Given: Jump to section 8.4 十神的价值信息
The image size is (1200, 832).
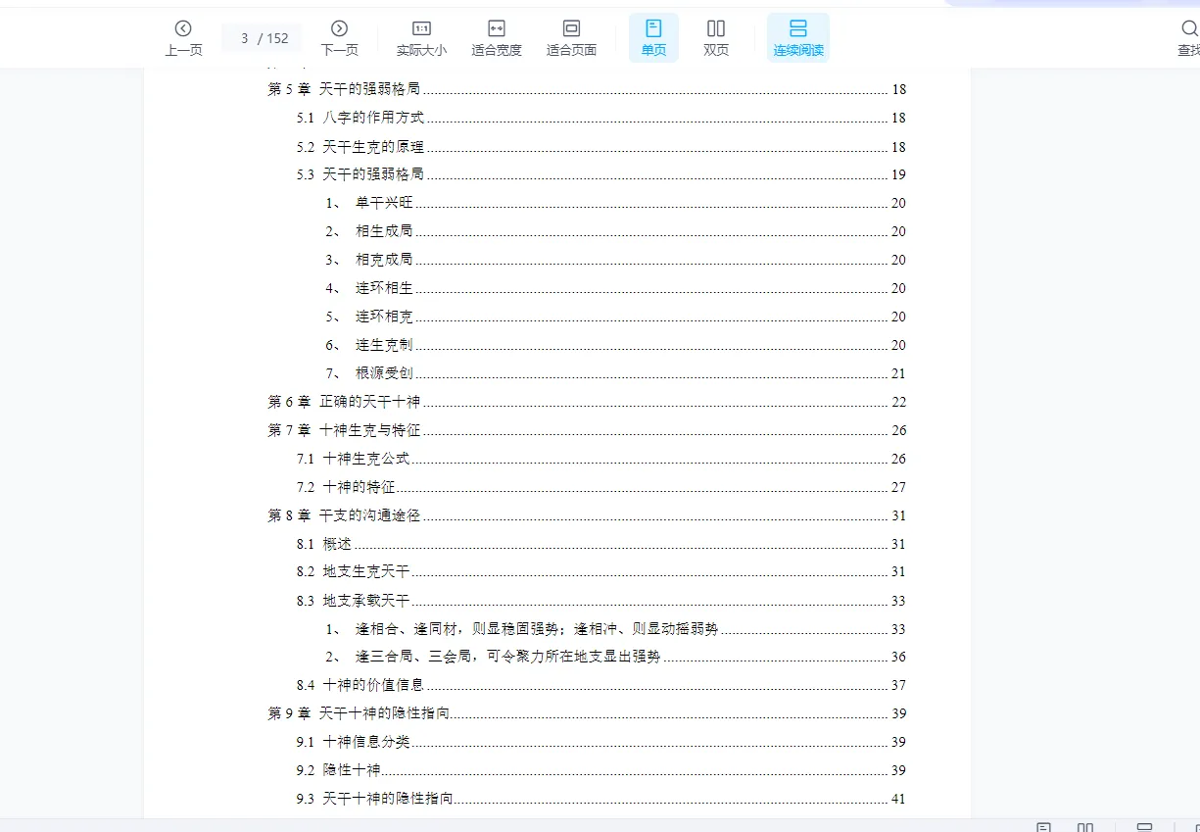Looking at the screenshot, I should tap(373, 685).
